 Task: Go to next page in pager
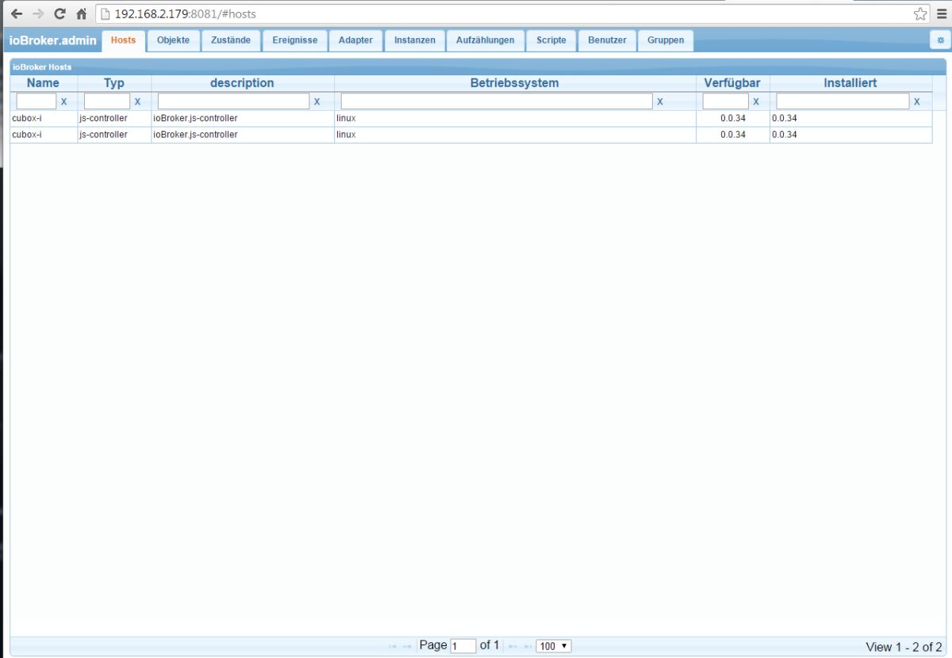[x=512, y=647]
